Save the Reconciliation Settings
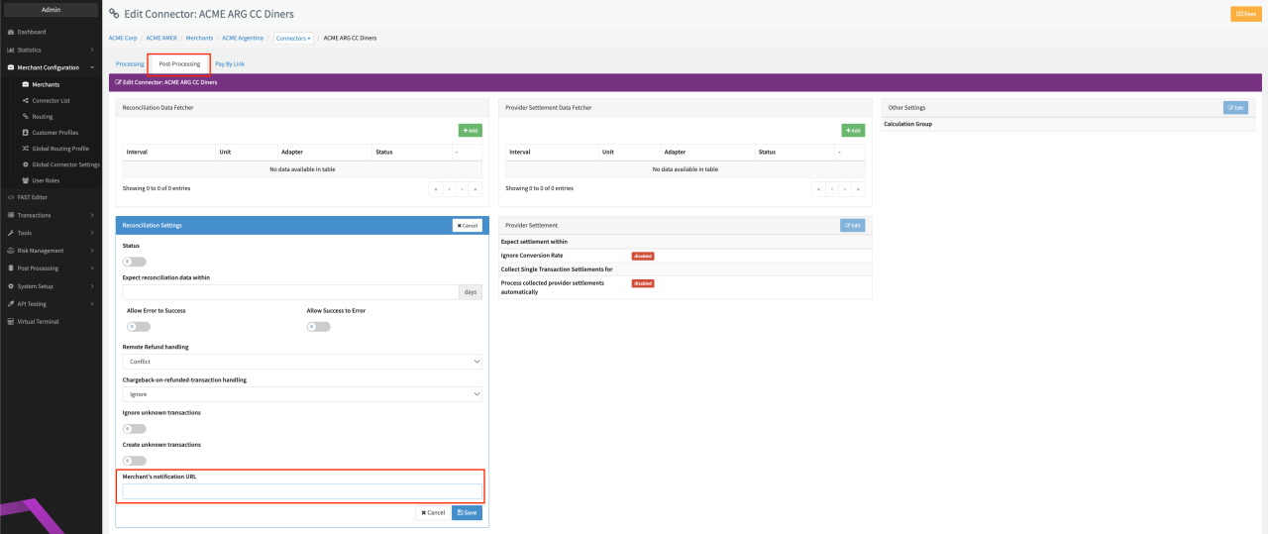The height and width of the screenshot is (534, 1268). (467, 512)
